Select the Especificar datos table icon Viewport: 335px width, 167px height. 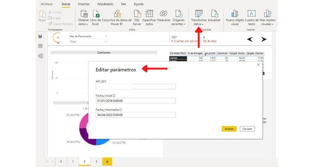[149, 14]
